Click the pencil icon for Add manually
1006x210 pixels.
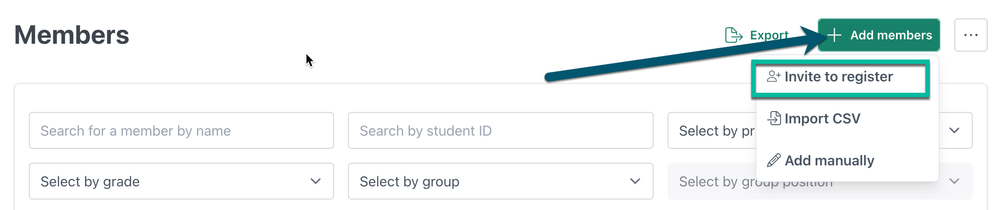click(774, 161)
